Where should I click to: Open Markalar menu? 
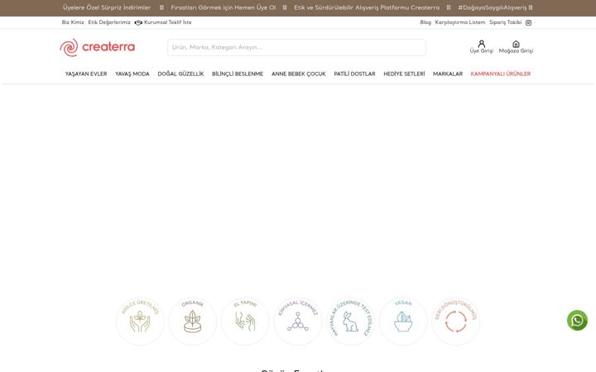[448, 74]
